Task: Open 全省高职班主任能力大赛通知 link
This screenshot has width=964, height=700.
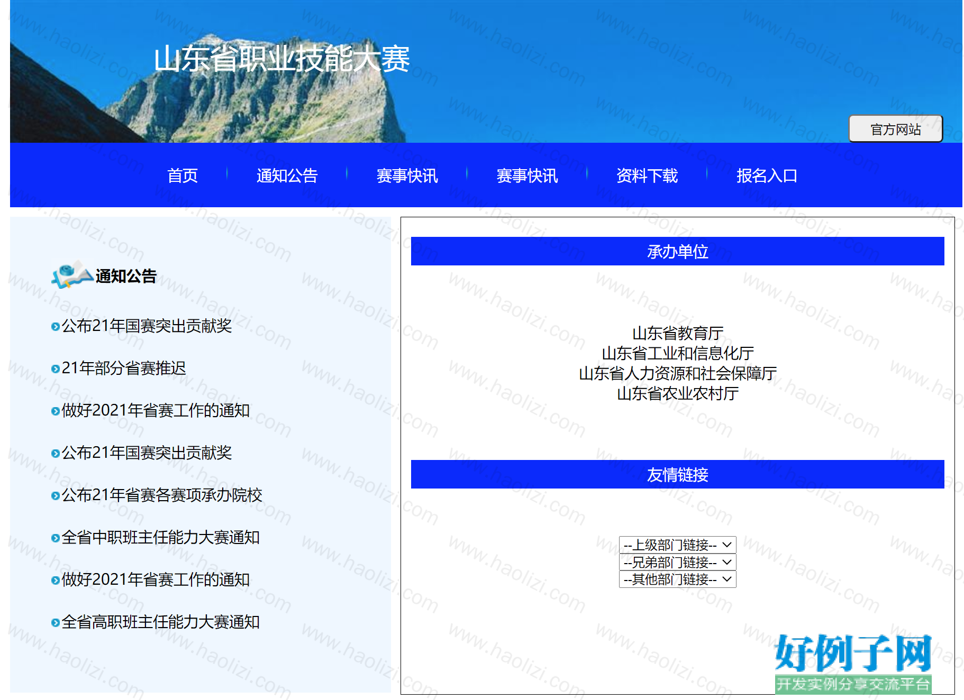Action: pos(161,622)
